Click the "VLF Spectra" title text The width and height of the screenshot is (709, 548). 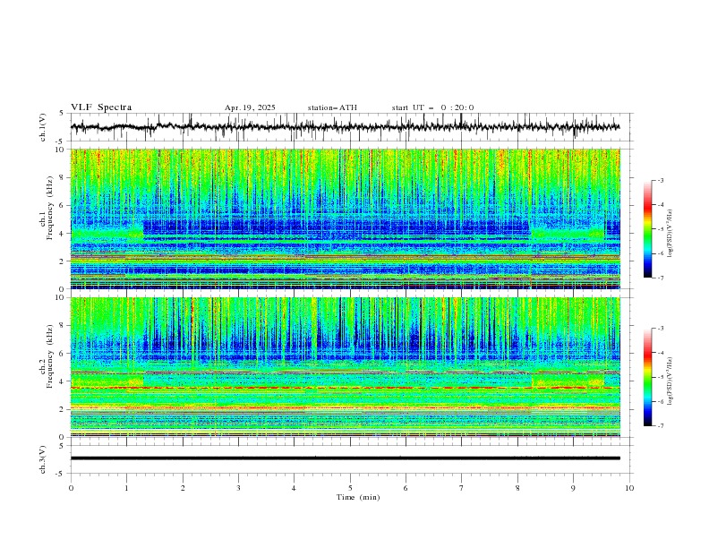[101, 107]
